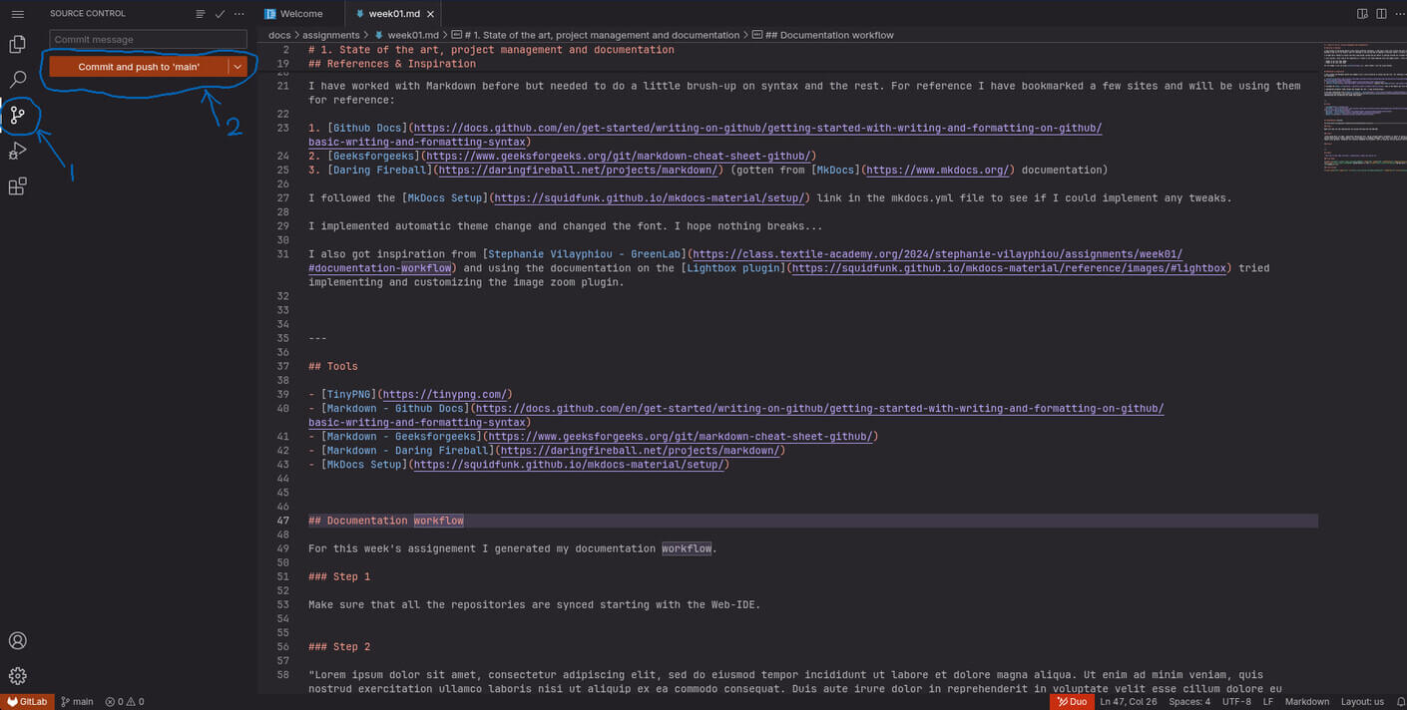Open the hamburger application menu
Screen dimensions: 1407x710
tap(17, 14)
